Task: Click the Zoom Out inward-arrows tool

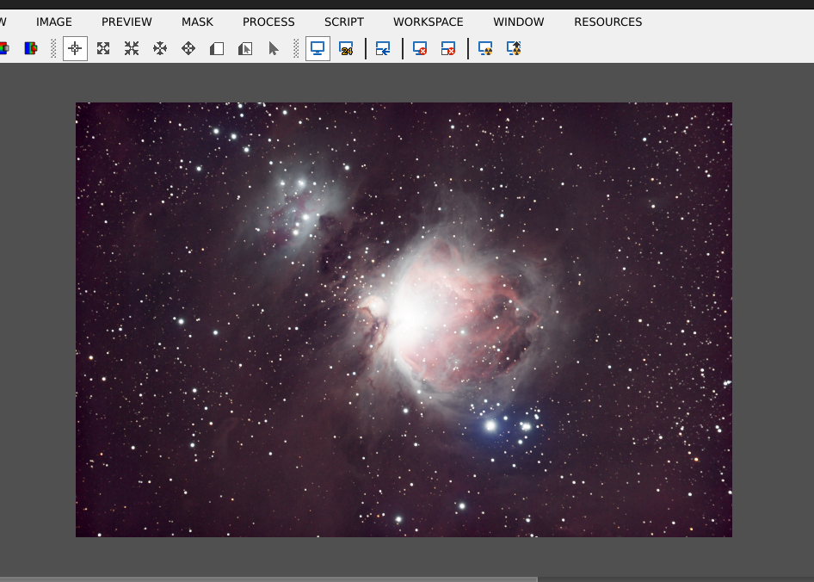Action: 132,49
